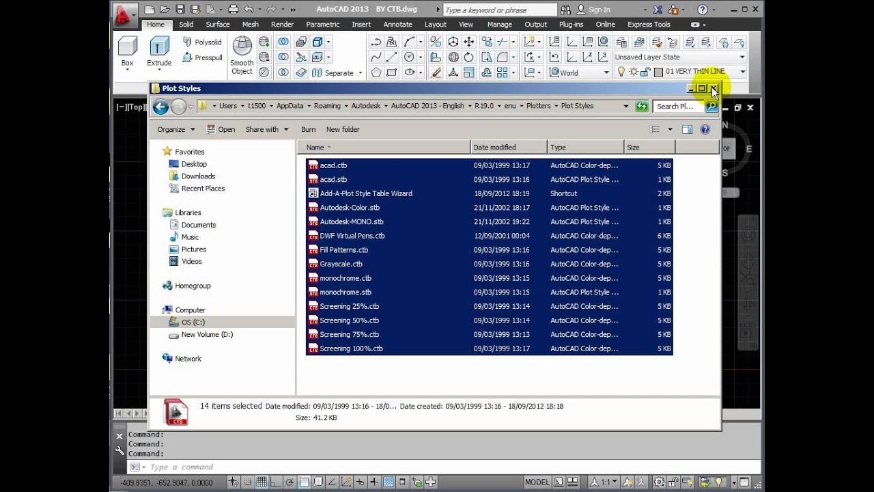Screen dimensions: 874x492
Task: Click the layer freeze sun icon
Action: click(633, 72)
